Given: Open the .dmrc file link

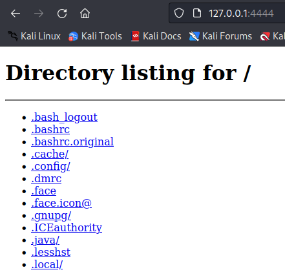Looking at the screenshot, I should [x=47, y=179].
